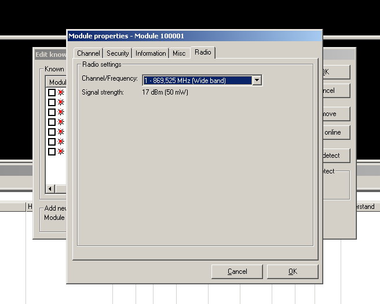
Task: Go to the Misc tab
Action: coord(179,53)
